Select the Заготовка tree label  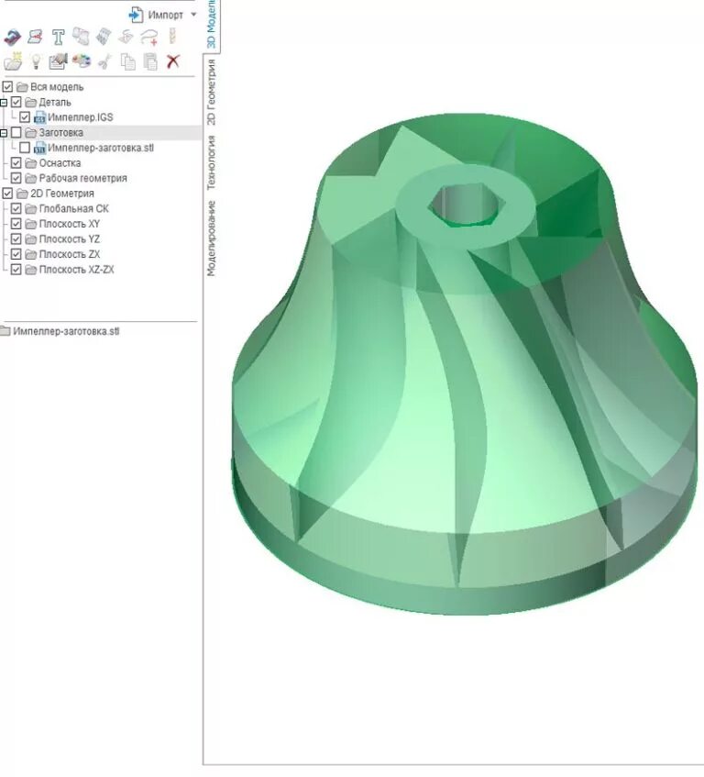[60, 133]
